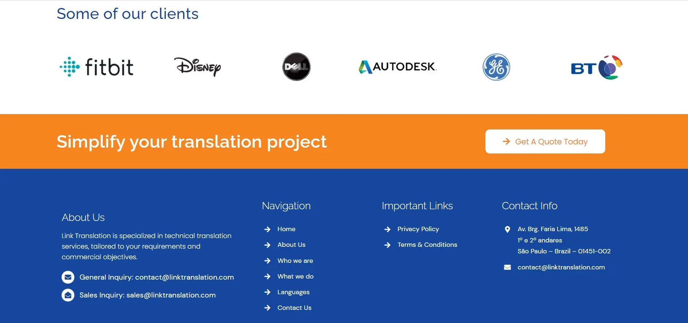This screenshot has height=323, width=688.
Task: Click the map pin icon in Contact Info
Action: point(507,229)
